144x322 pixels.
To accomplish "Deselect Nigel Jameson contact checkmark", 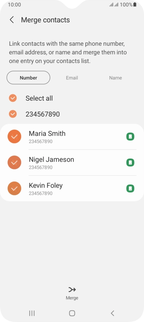I will click(x=14, y=162).
